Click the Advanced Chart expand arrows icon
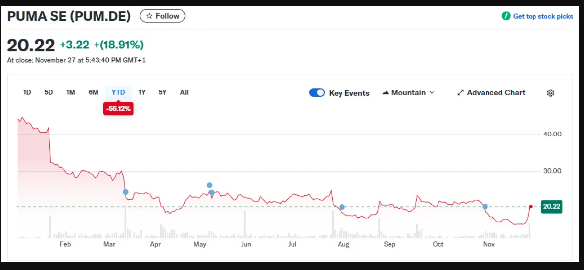The height and width of the screenshot is (270, 584). tap(460, 93)
